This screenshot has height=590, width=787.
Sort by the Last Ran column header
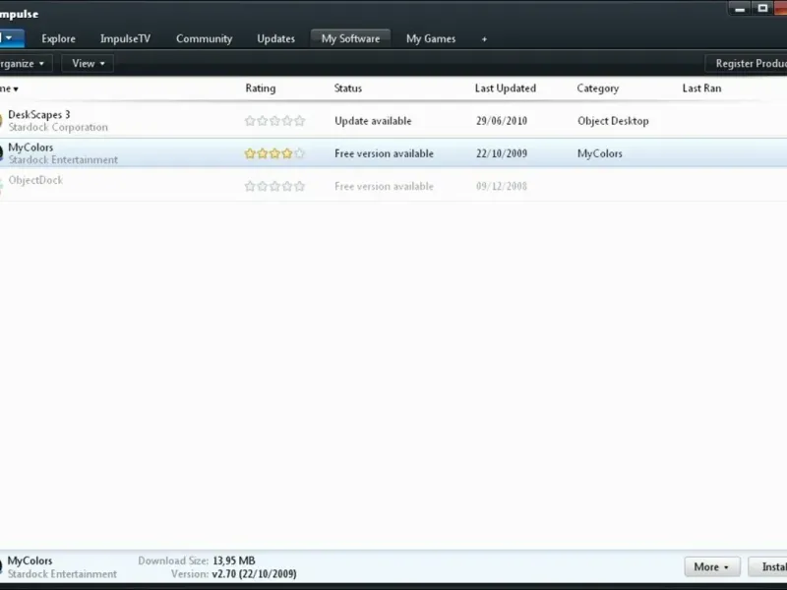coord(701,88)
